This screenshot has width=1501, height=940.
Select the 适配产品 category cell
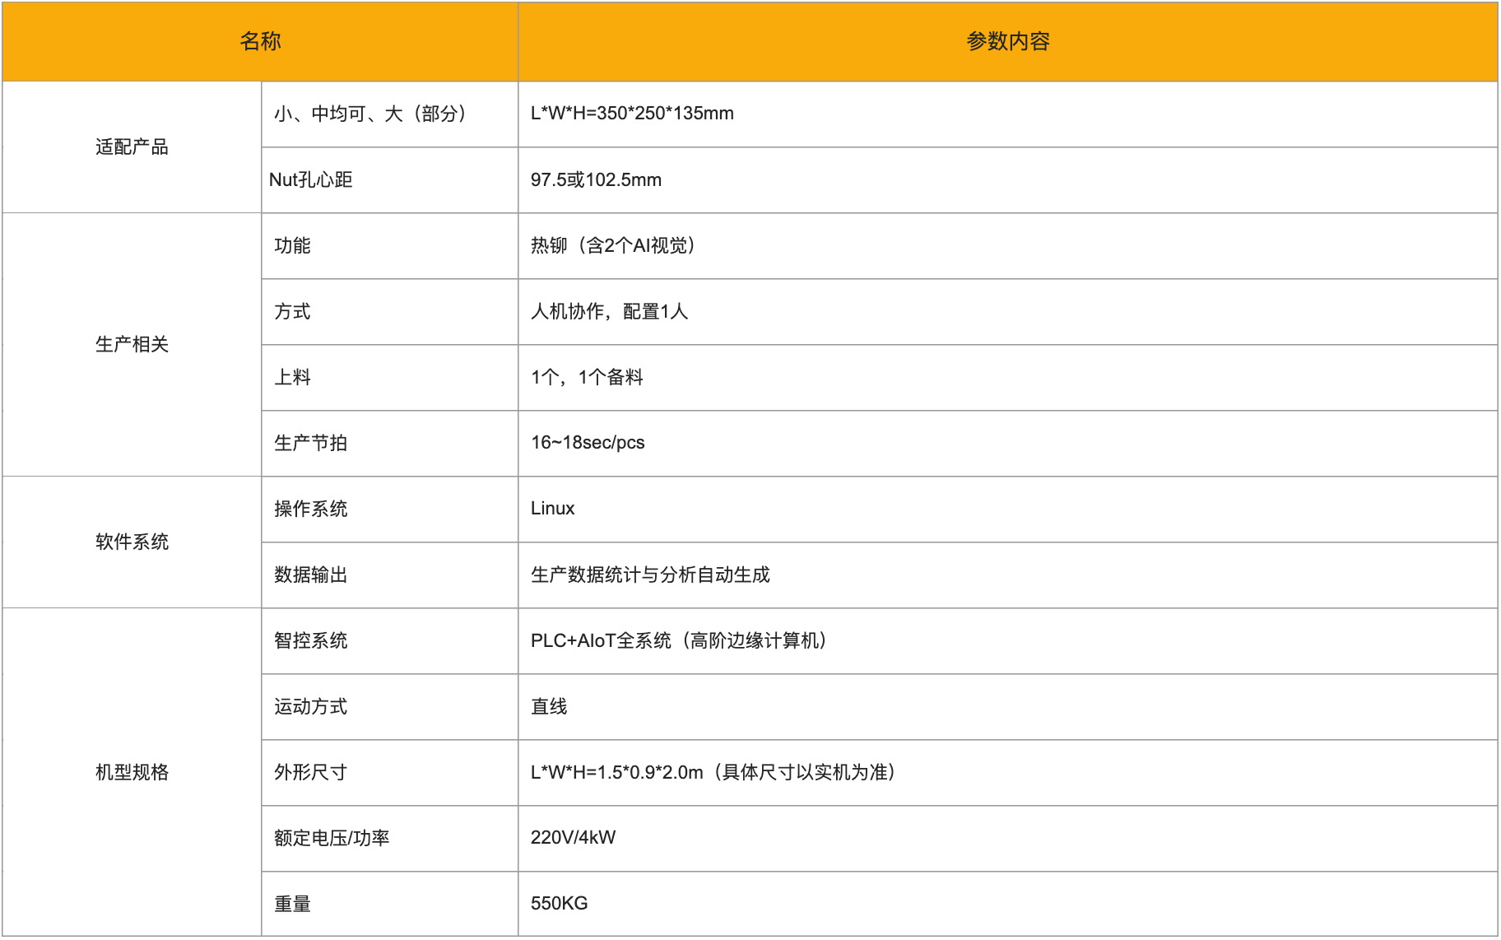[132, 147]
